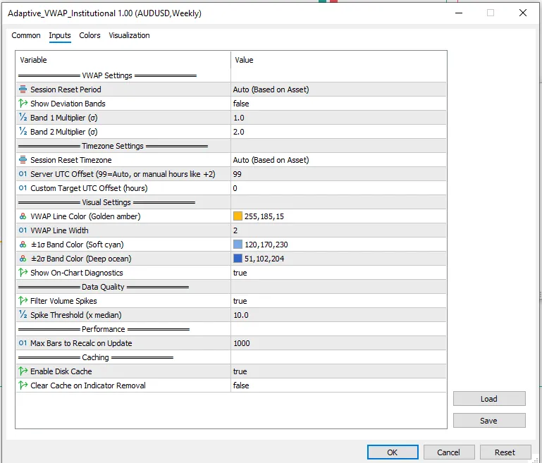Toggle Clear Cache on Indicator Removal value
542x463 pixels.
tap(338, 385)
